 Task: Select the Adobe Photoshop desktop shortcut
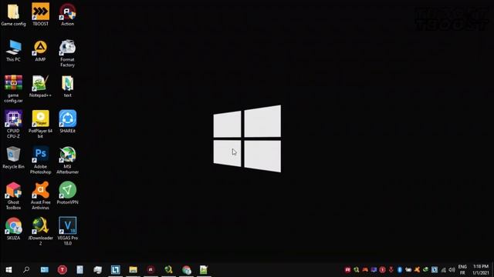[x=40, y=160]
